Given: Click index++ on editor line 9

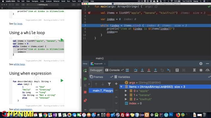Looking at the screenshot, I should click(x=112, y=32).
